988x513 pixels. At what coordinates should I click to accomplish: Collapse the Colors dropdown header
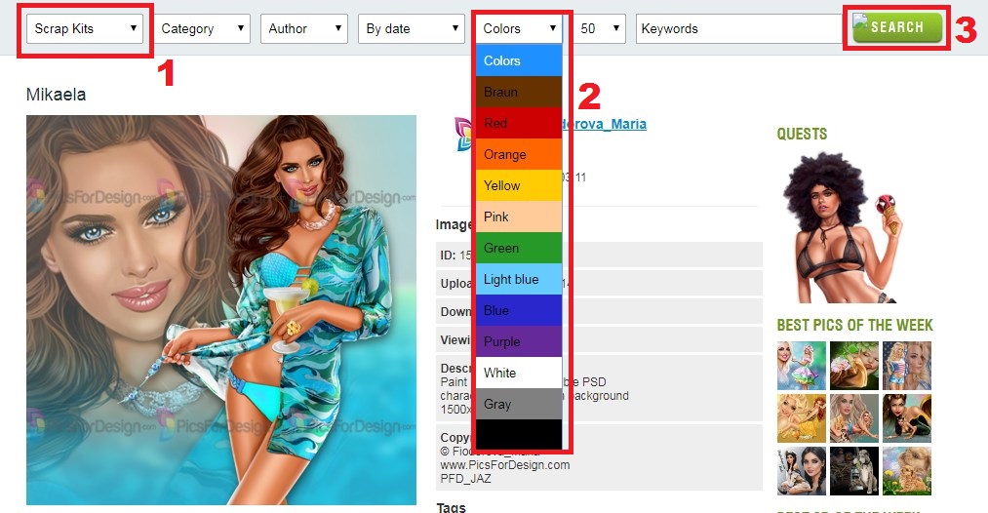click(x=519, y=28)
